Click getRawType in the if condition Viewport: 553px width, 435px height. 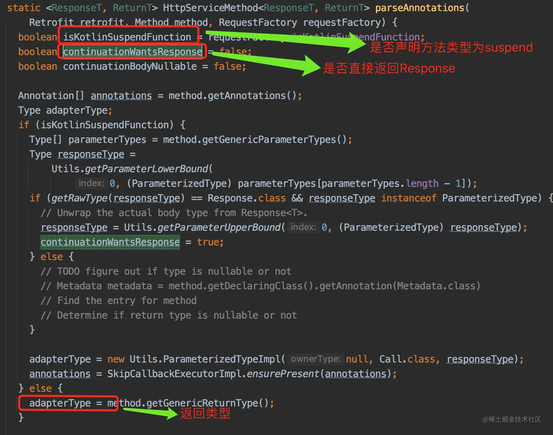click(79, 198)
